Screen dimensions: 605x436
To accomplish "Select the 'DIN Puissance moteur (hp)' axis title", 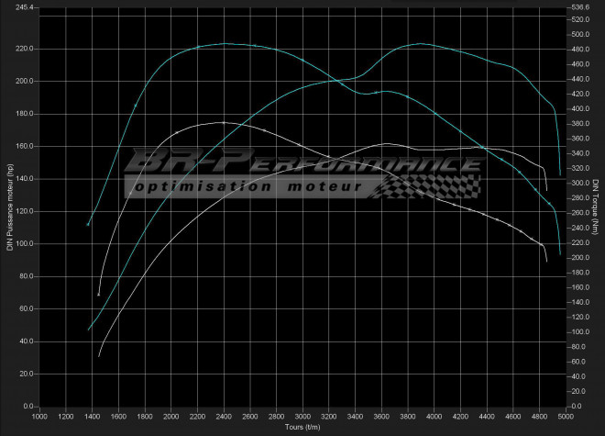I will [x=10, y=207].
